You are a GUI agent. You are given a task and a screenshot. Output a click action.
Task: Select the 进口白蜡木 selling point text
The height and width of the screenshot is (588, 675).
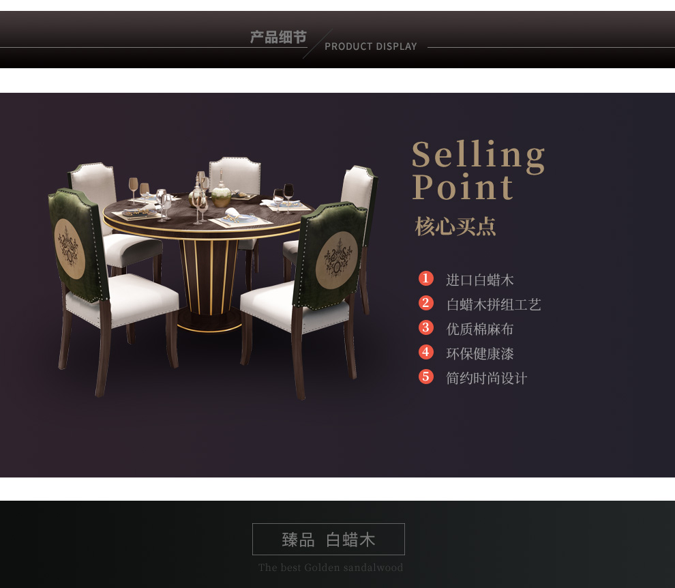pos(479,280)
